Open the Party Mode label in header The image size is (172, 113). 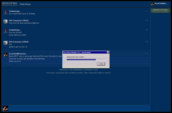25,4
